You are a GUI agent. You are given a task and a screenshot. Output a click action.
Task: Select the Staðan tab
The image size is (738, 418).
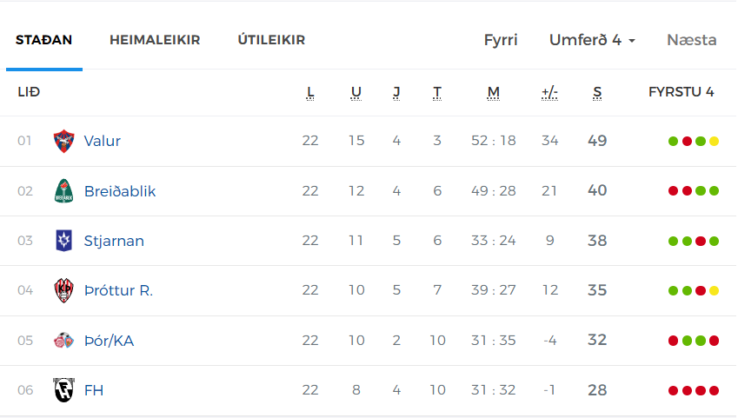point(43,40)
